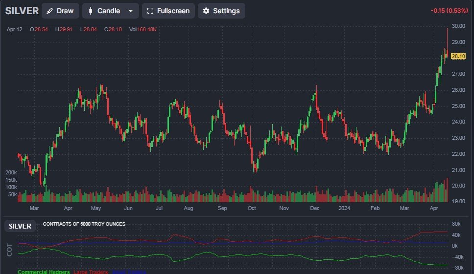This screenshot has height=274, width=474.
Task: Select the Candle chart type label
Action: tap(109, 11)
